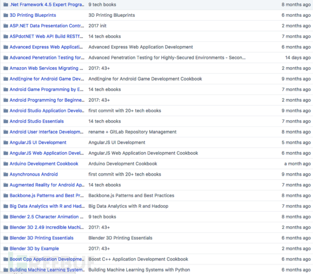Open Advanced Penetration Testing for... folder
This screenshot has height=274, width=313.
[47, 58]
